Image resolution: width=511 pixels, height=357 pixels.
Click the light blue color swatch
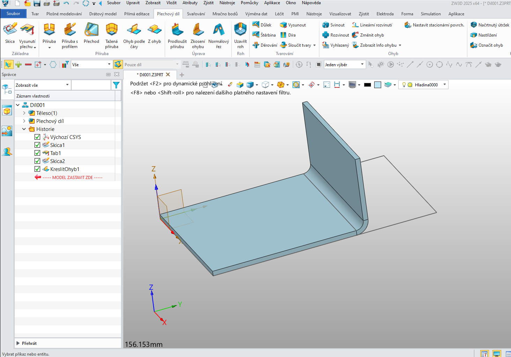[378, 85]
